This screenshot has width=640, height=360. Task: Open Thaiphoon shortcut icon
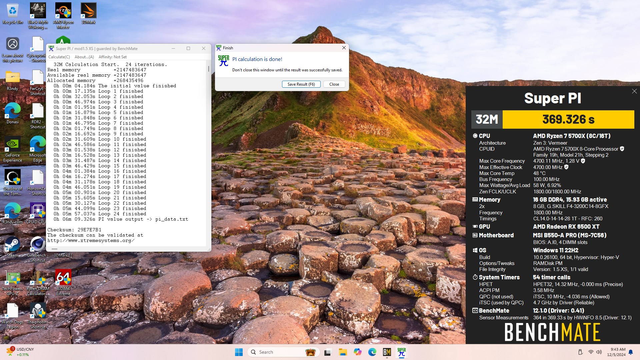pos(38,316)
